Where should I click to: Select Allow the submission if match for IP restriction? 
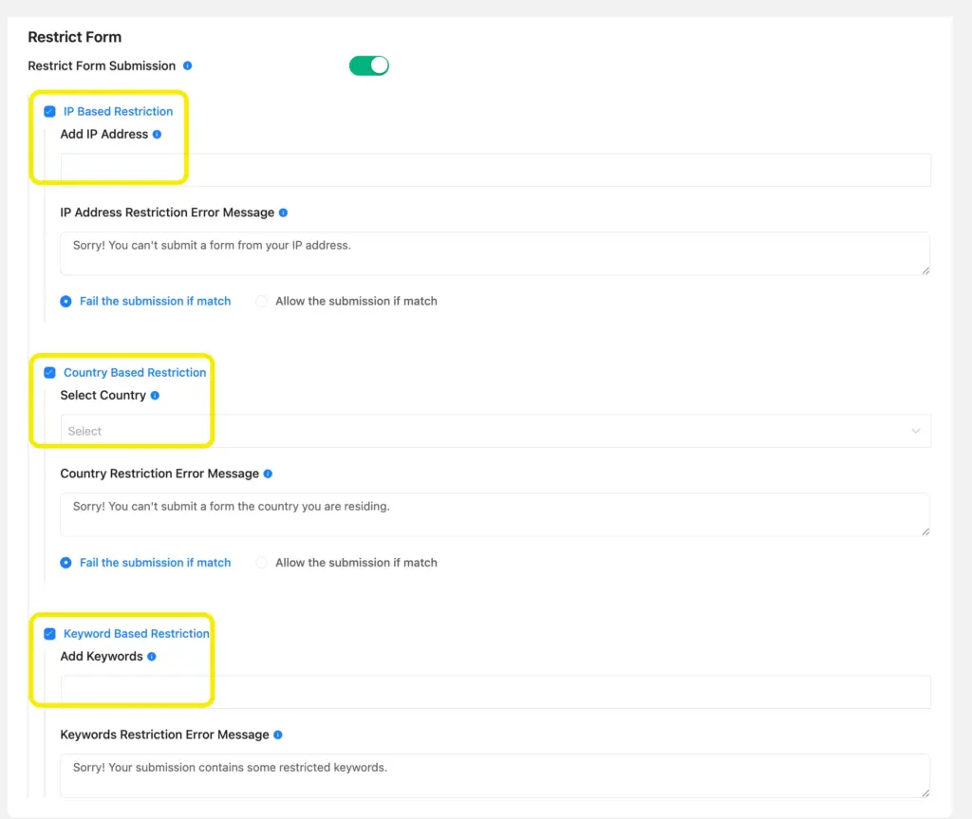pyautogui.click(x=262, y=301)
